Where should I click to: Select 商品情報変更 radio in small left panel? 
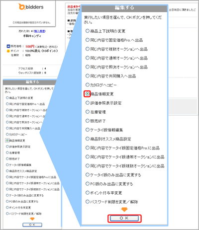(x=7, y=141)
